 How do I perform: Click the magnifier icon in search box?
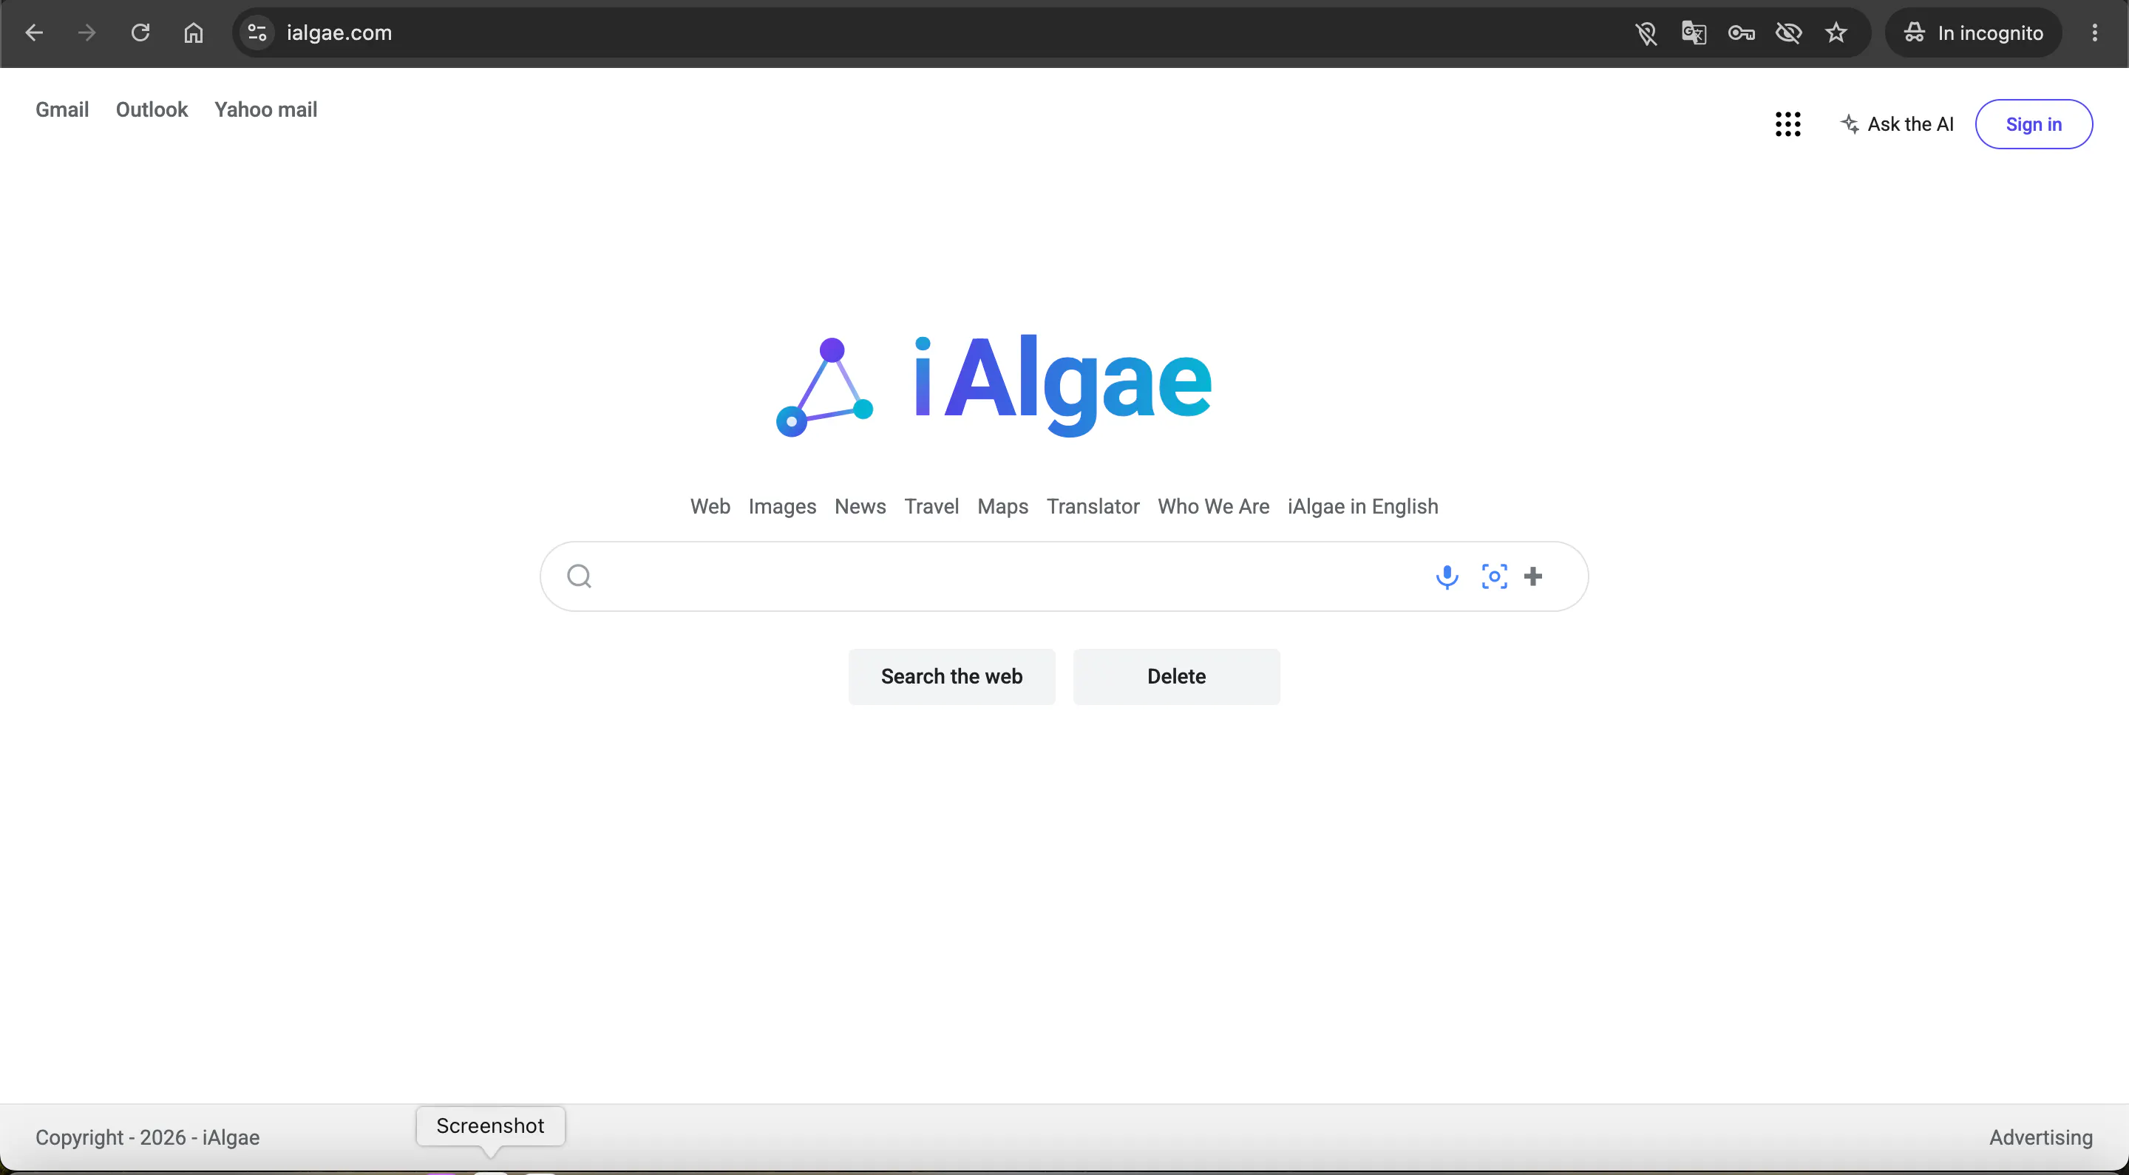coord(580,576)
